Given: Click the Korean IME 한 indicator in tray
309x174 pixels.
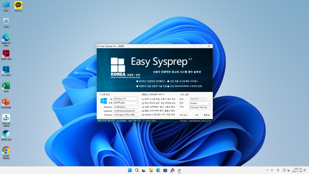Looking at the screenshot, I should pos(278,170).
